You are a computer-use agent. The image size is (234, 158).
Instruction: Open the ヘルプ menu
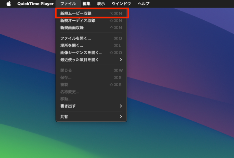coord(144,4)
